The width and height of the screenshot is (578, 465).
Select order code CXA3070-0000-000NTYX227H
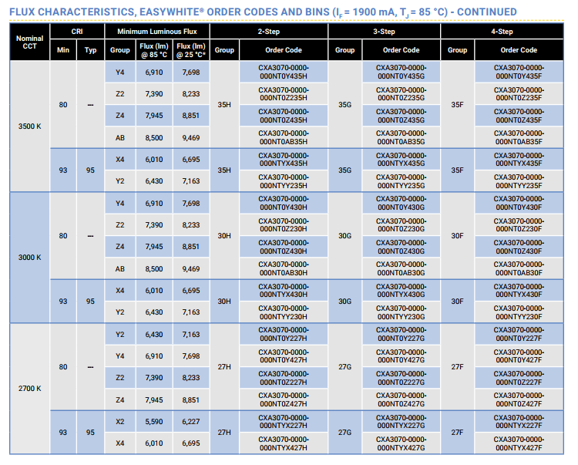[x=284, y=422]
